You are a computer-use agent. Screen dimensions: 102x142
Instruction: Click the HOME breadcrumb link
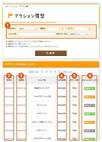(7, 6)
